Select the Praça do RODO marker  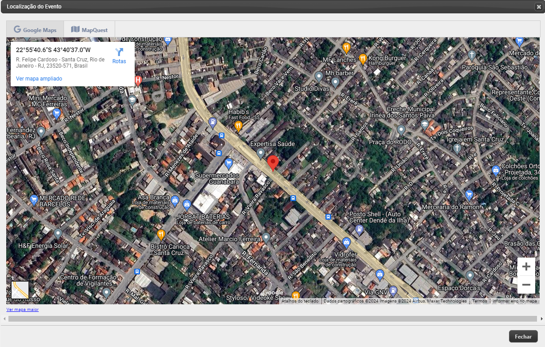click(401, 130)
